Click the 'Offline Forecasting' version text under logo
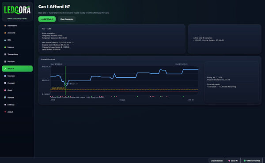 (17, 19)
